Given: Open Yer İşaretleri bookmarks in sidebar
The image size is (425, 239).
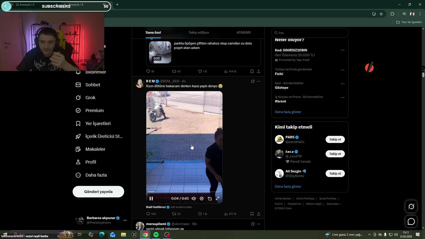Looking at the screenshot, I should click(x=93, y=123).
